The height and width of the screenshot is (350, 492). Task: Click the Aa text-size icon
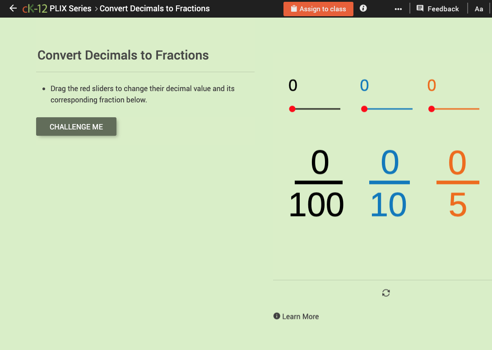[478, 9]
